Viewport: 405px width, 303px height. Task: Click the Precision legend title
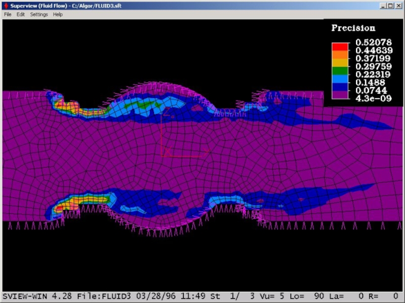[353, 28]
